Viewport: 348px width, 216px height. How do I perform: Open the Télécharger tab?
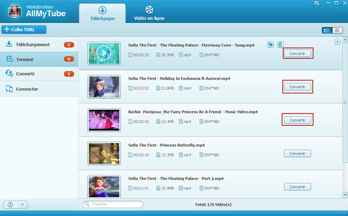(x=102, y=13)
